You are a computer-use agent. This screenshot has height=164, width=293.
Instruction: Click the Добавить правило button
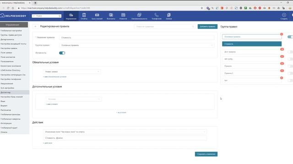click(207, 26)
